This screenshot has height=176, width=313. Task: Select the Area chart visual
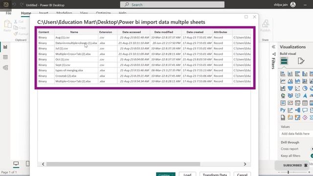pyautogui.click(x=290, y=81)
